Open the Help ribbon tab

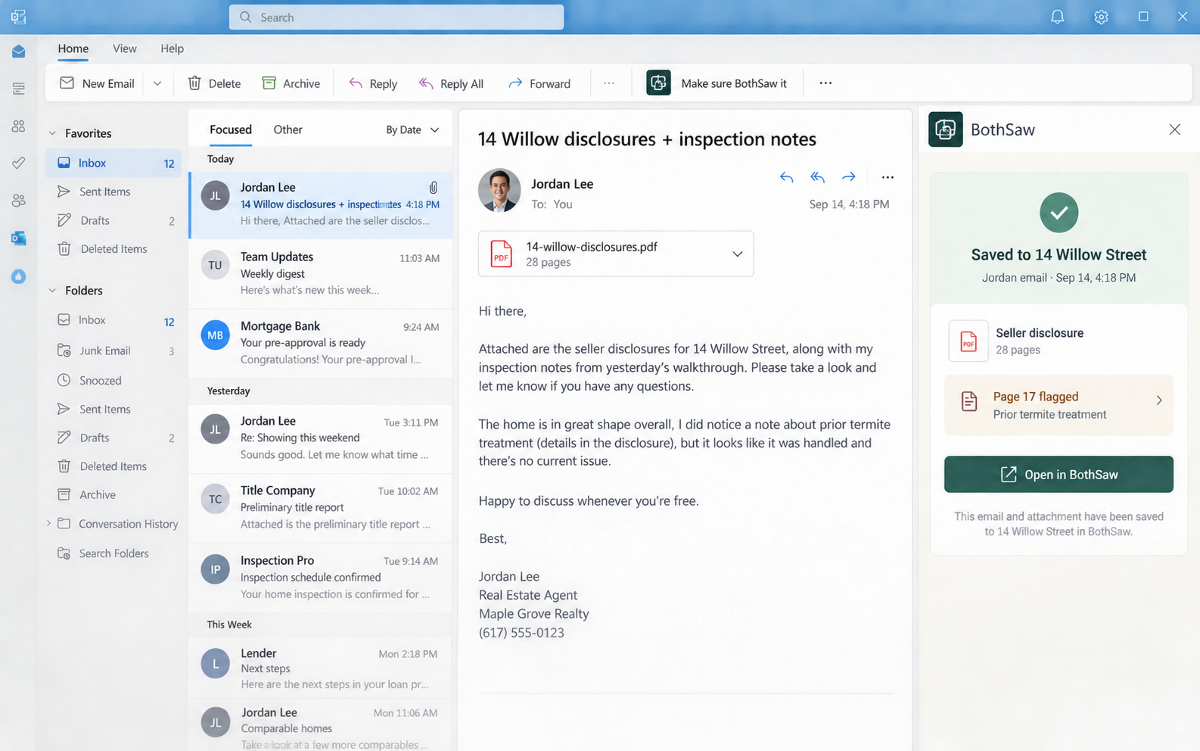pos(172,48)
